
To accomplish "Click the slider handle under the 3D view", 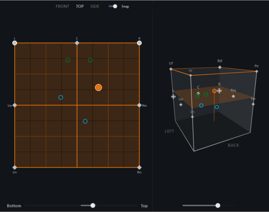I will coord(218,206).
